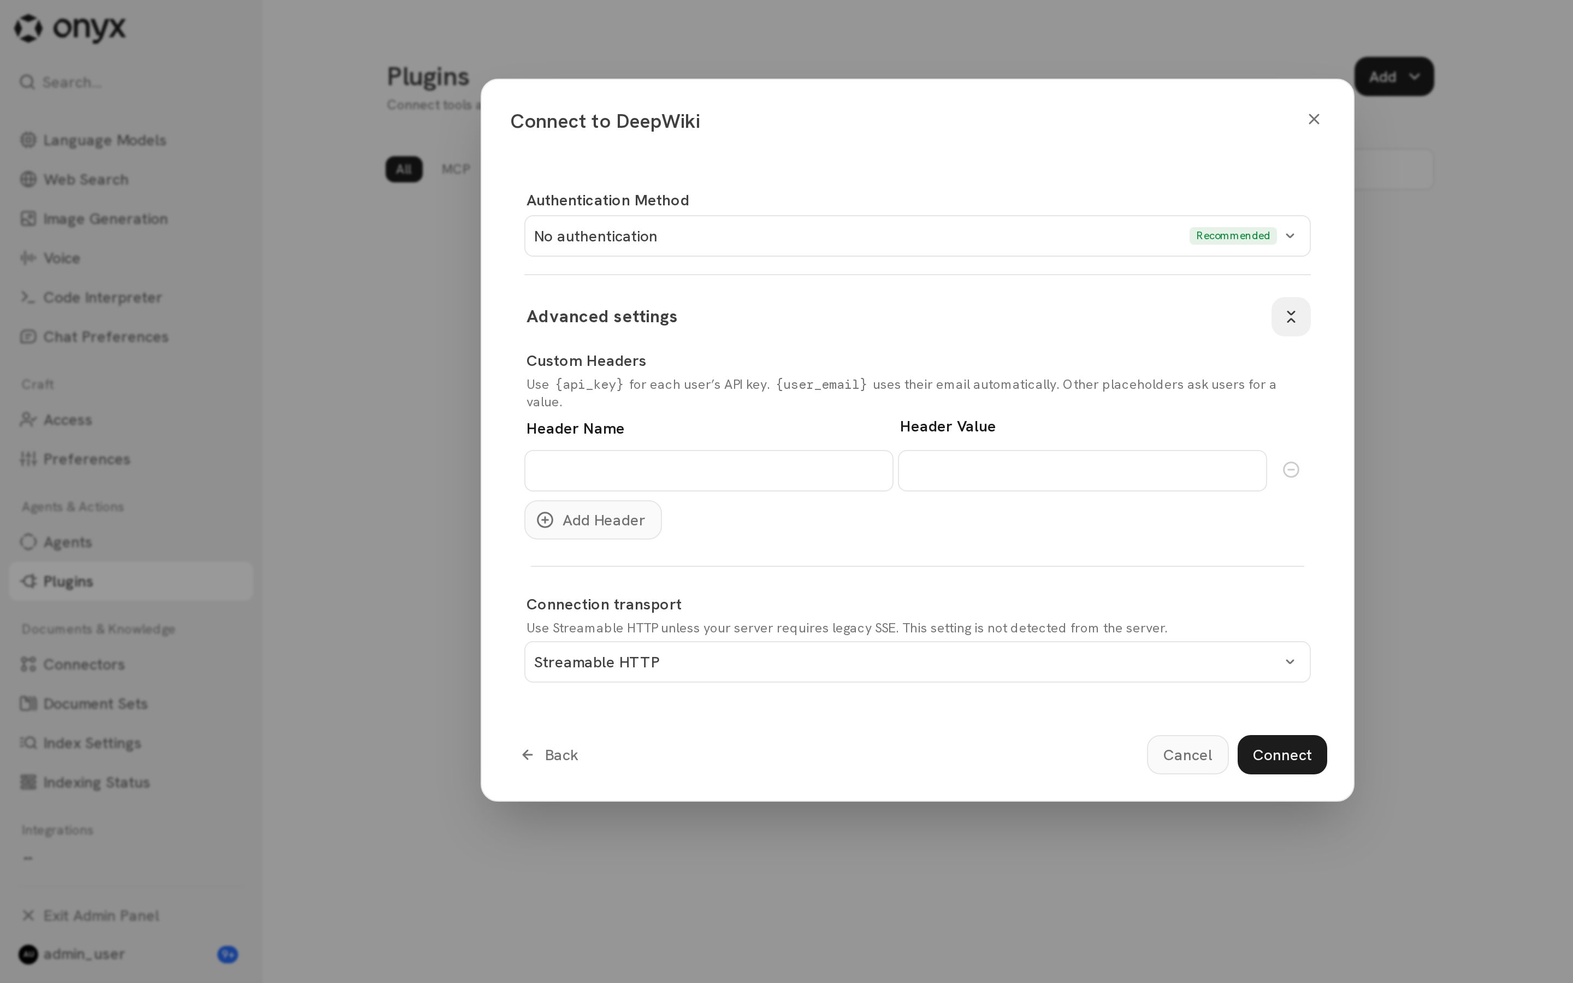The image size is (1573, 983).
Task: Click the Add Header button
Action: [x=593, y=520]
